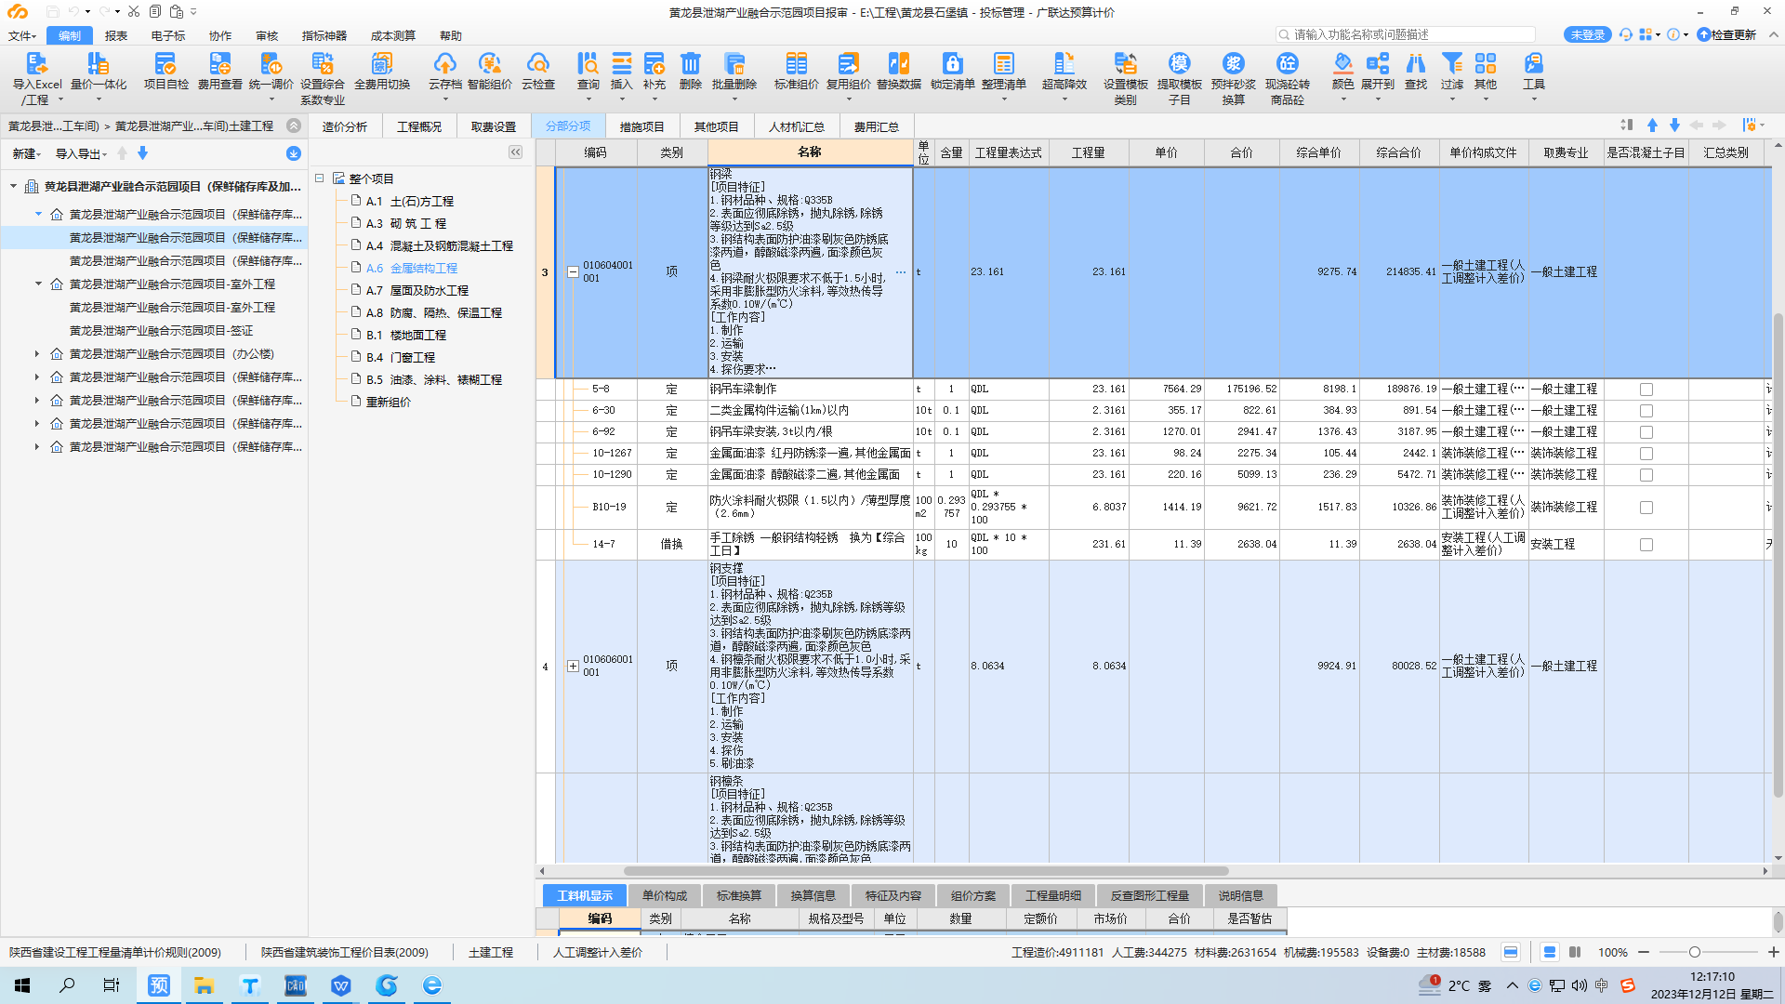Click the 删除 delete icon
This screenshot has height=1004, width=1785.
pos(690,64)
